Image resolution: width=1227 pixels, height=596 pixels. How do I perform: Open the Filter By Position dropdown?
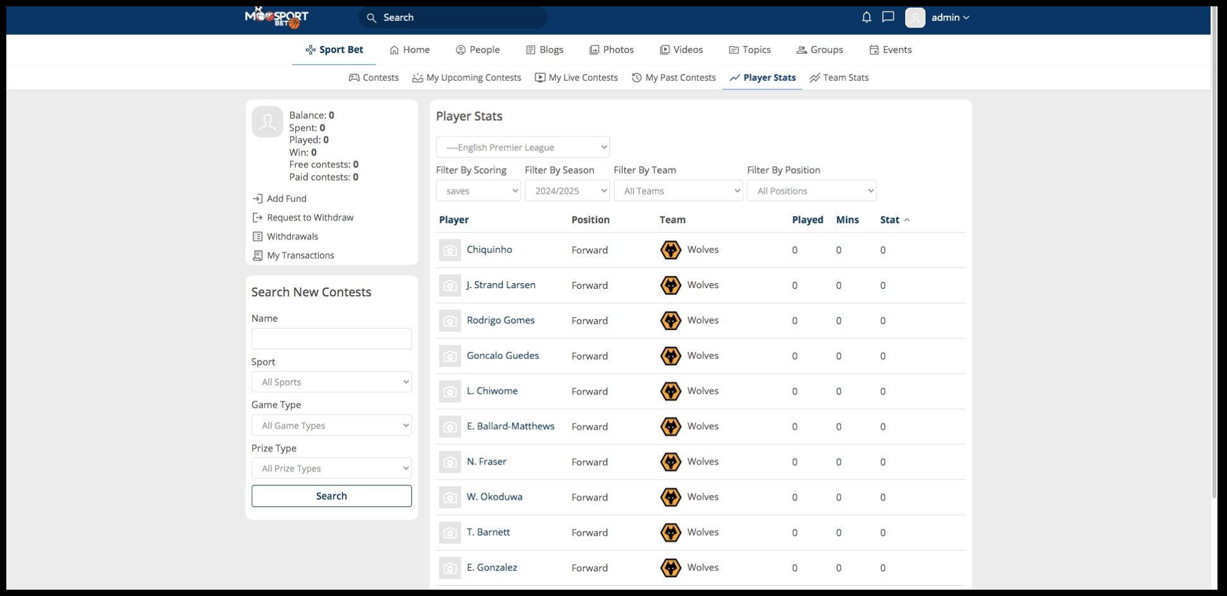click(811, 191)
